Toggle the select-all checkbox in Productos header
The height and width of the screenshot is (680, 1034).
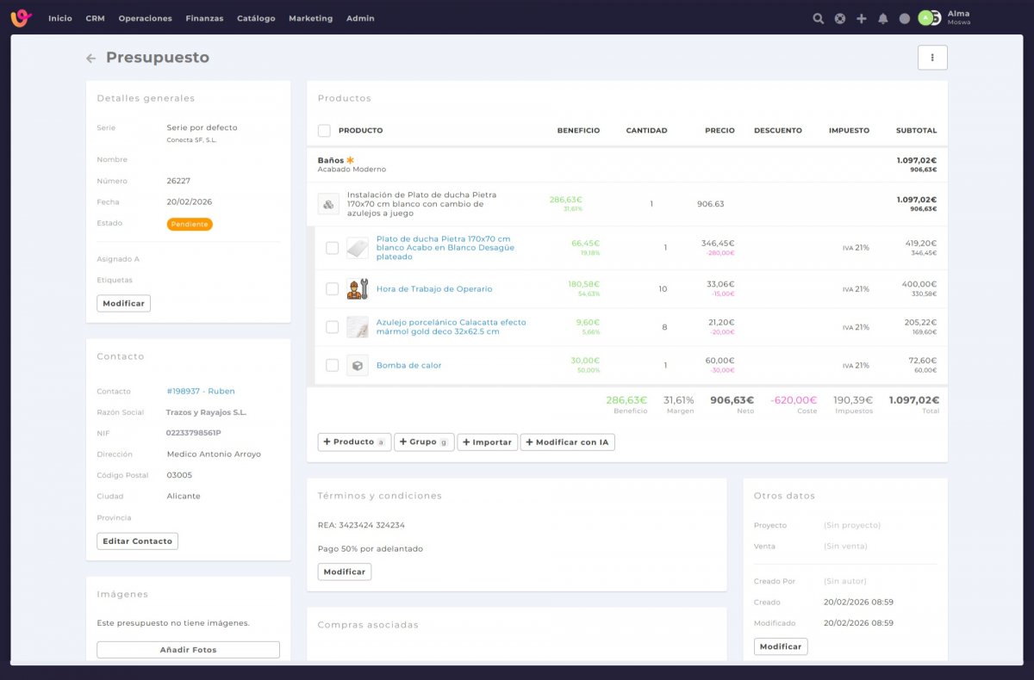point(324,131)
